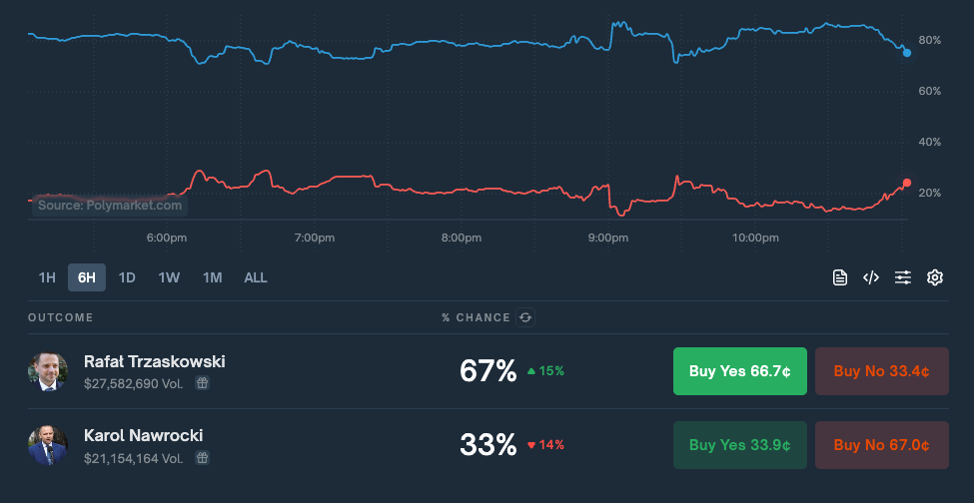Open the document icon next to embed
This screenshot has width=974, height=503.
pyautogui.click(x=840, y=277)
